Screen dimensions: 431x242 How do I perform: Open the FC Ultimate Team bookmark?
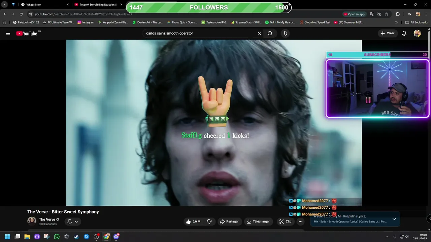point(58,23)
